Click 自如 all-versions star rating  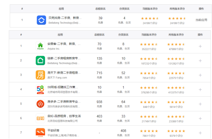176,116
